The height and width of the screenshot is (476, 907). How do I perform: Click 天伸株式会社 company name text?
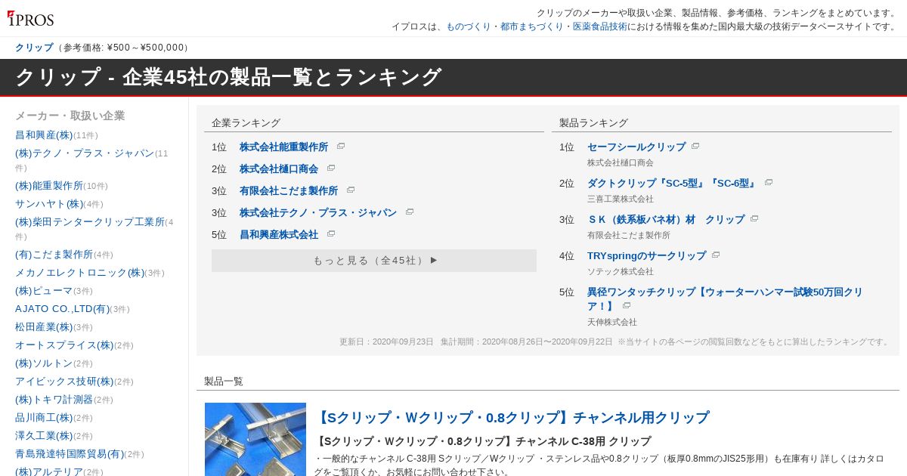click(x=612, y=323)
